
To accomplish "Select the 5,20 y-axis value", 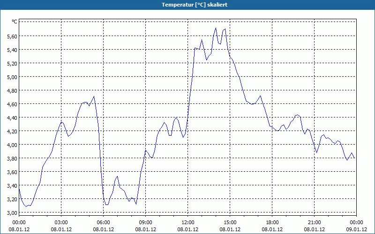I will coord(12,63).
